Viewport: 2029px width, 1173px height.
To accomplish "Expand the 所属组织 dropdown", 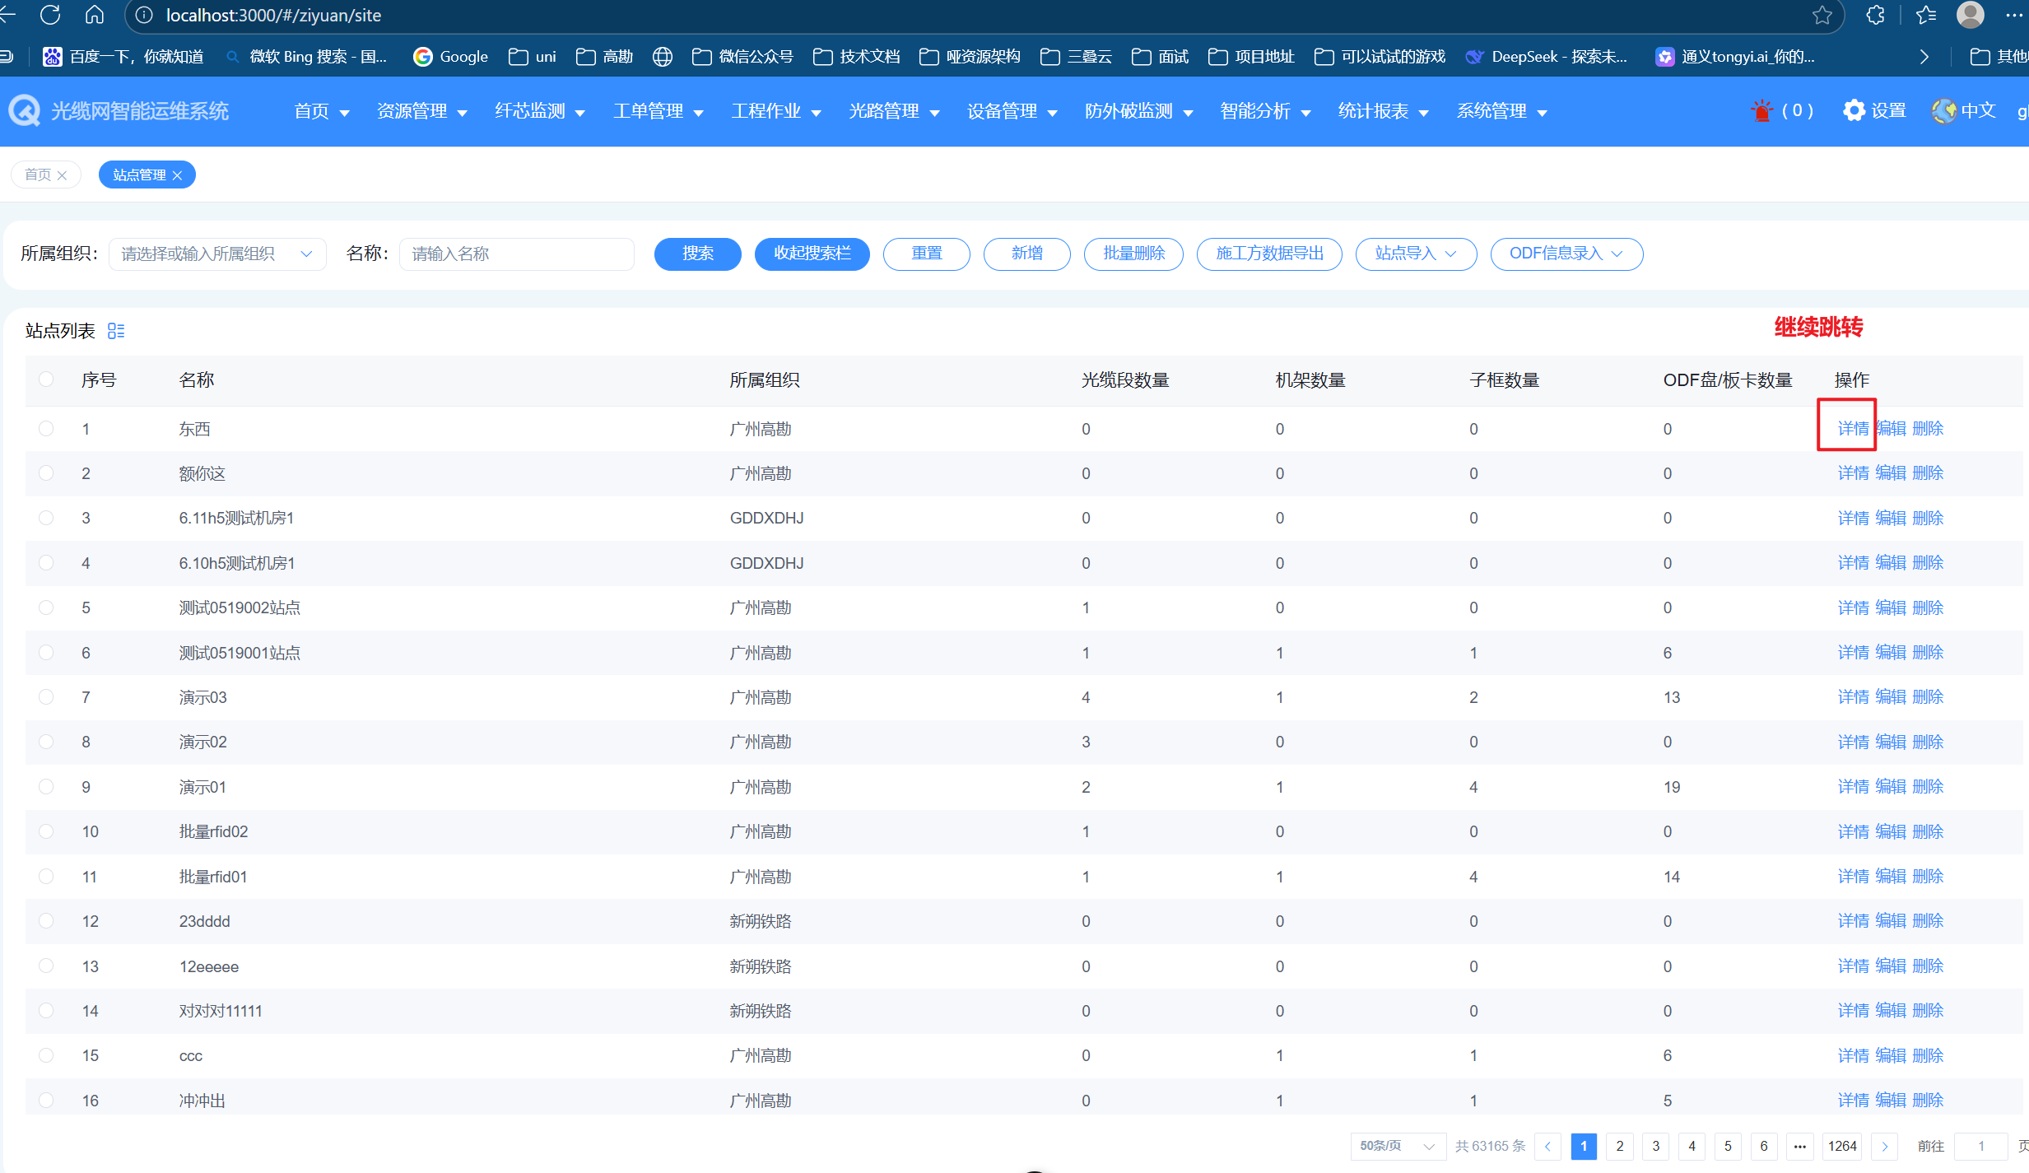I will coord(216,254).
